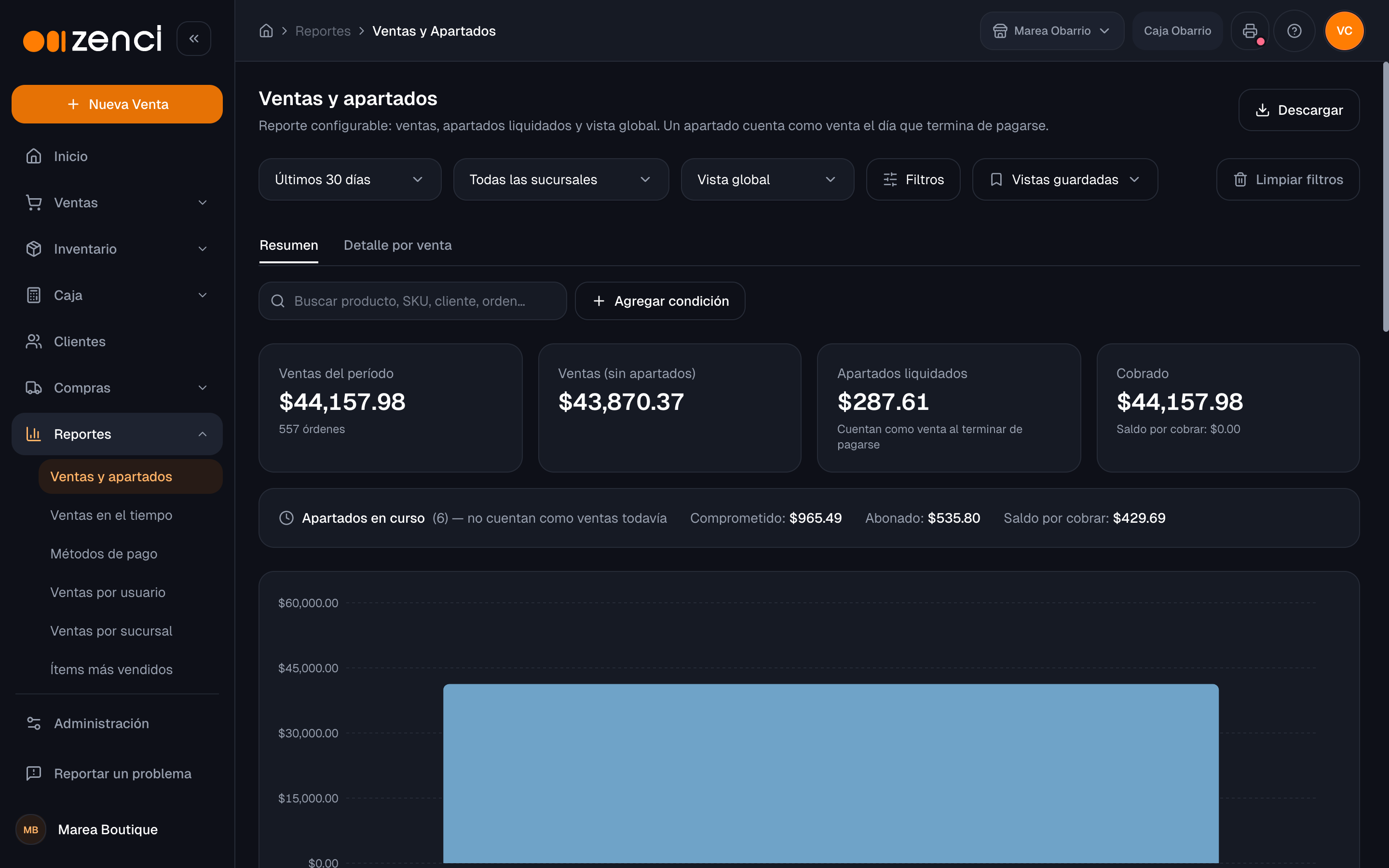Click the clock icon beside Apartados en curso
1389x868 pixels.
[x=286, y=518]
